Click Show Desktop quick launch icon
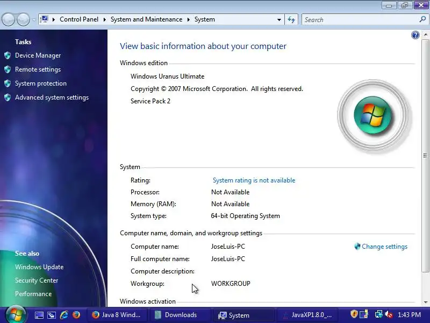The width and height of the screenshot is (430, 323). tap(39, 315)
